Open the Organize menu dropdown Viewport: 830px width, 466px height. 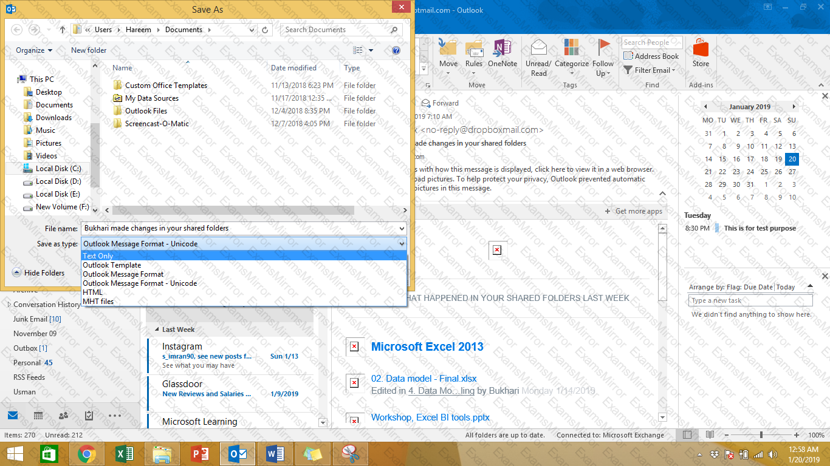[x=34, y=50]
